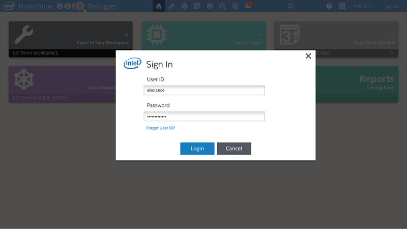Click the Forgot User ID? link

[161, 128]
